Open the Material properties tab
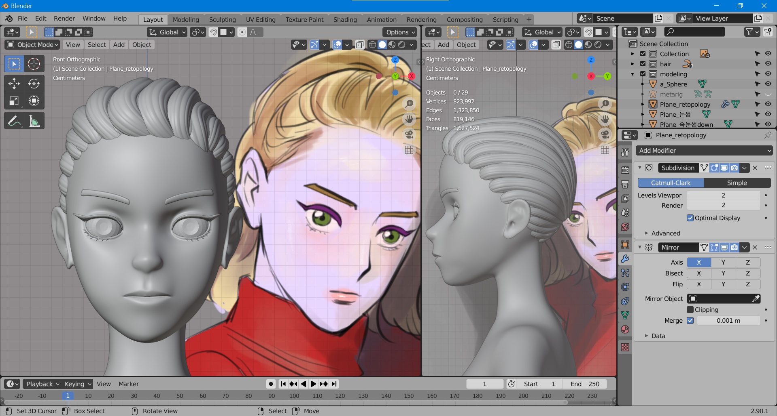 (625, 330)
